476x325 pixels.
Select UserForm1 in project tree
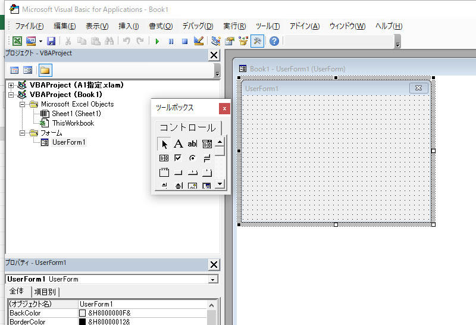click(x=69, y=142)
